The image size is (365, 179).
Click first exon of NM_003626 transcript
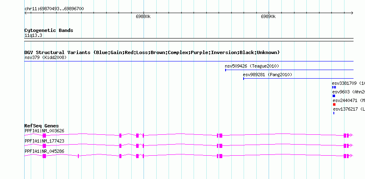(44, 136)
